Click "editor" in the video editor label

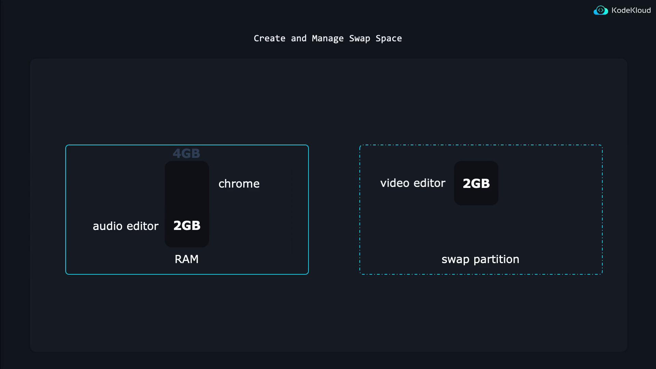point(429,183)
